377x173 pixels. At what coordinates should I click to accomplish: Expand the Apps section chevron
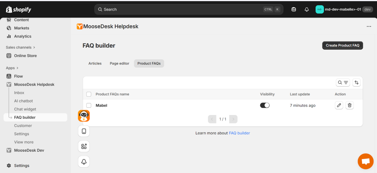[x=17, y=68]
